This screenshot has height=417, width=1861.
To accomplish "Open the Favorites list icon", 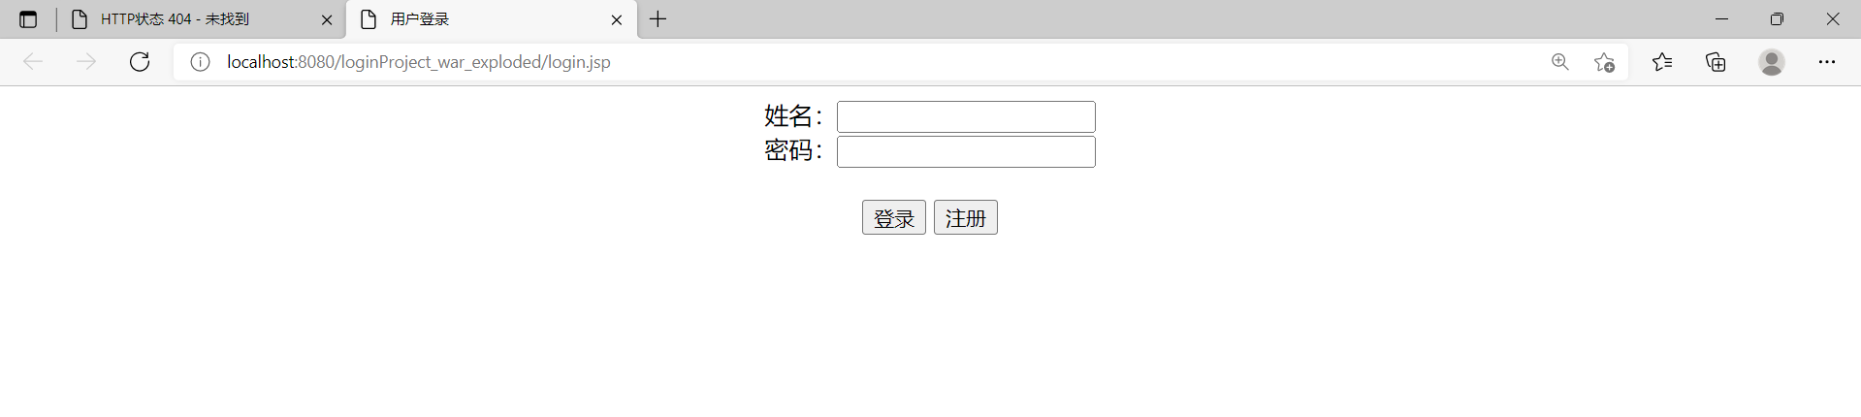I will (x=1662, y=62).
